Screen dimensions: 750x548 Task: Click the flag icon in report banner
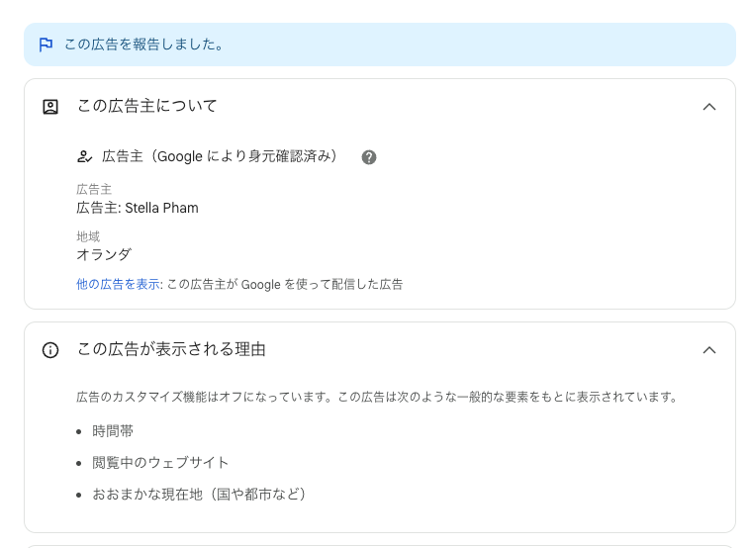click(x=46, y=45)
